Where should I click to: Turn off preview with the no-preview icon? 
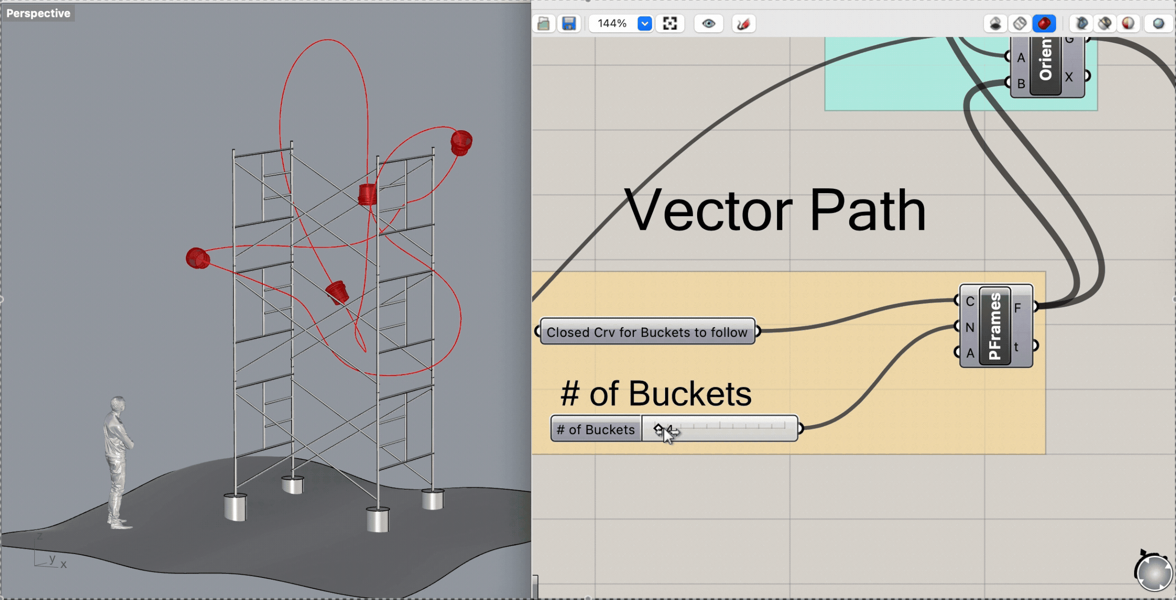click(995, 23)
